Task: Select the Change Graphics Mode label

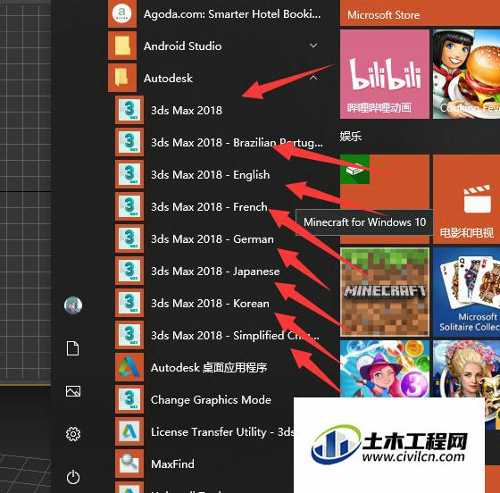Action: tap(211, 399)
